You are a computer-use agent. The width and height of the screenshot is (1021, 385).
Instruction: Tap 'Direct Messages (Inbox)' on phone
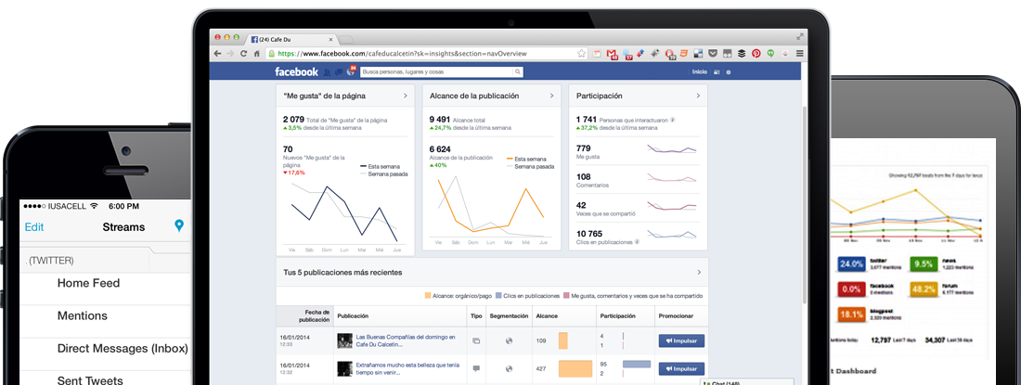(x=123, y=348)
